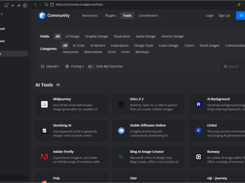The width and height of the screenshot is (245, 183).
Task: Open the Contributors nav tab
Action: coord(148,16)
